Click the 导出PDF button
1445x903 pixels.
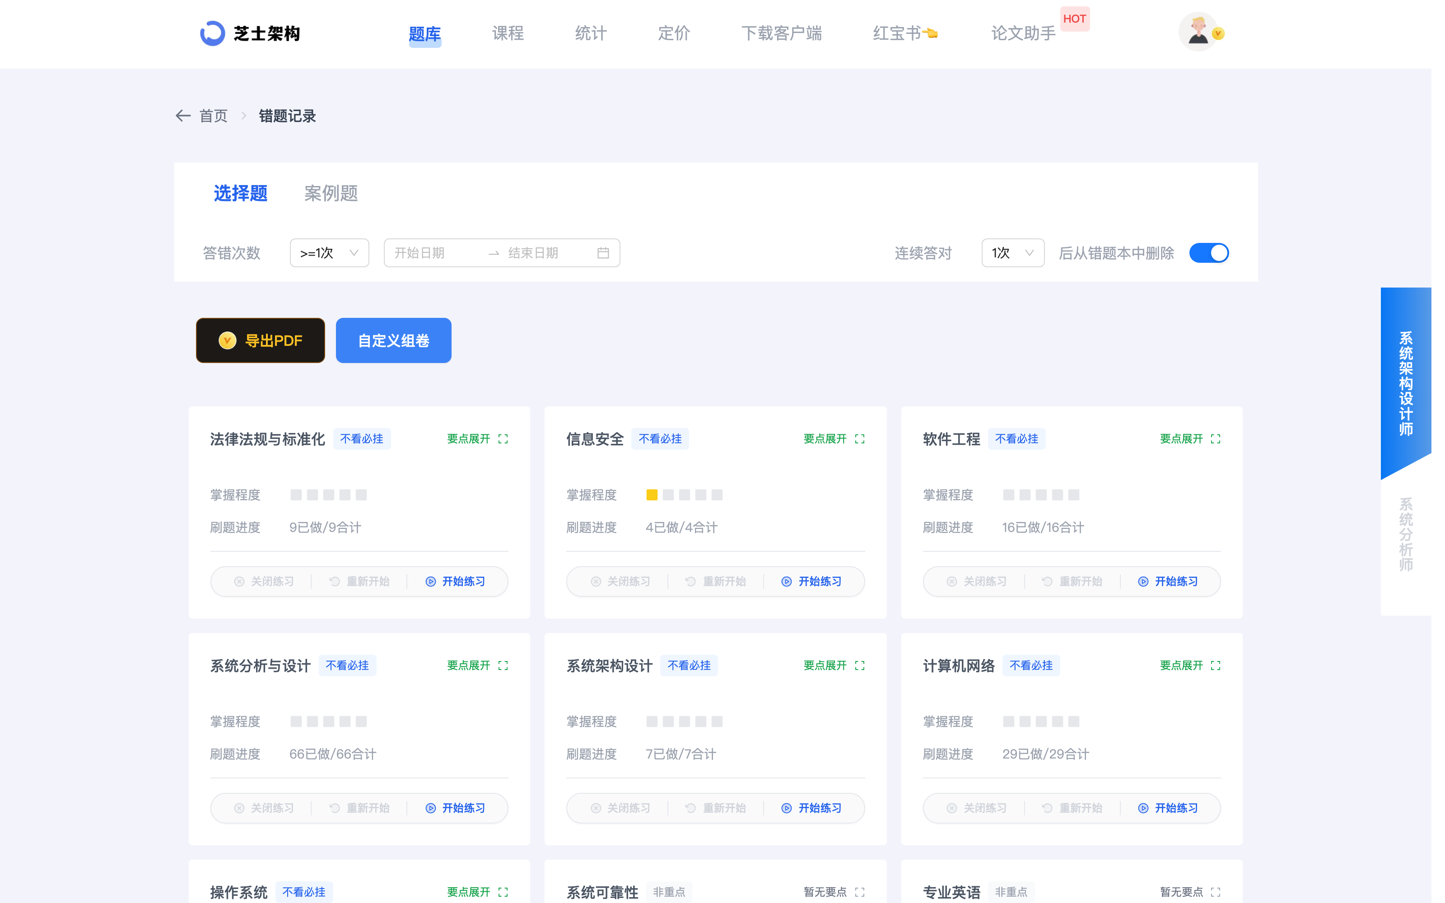coord(261,340)
